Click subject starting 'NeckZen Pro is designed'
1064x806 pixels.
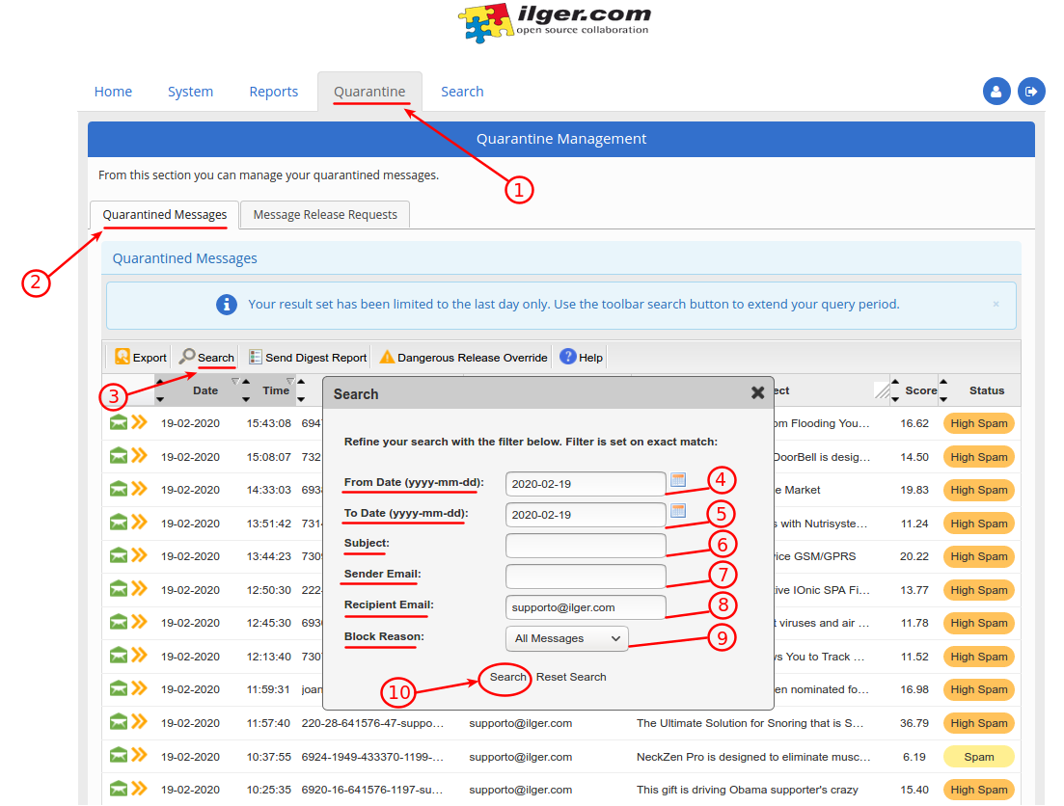click(x=753, y=757)
